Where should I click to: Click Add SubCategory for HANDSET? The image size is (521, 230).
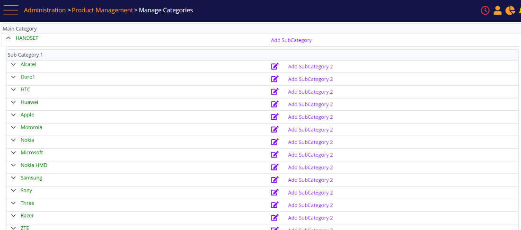(x=291, y=41)
